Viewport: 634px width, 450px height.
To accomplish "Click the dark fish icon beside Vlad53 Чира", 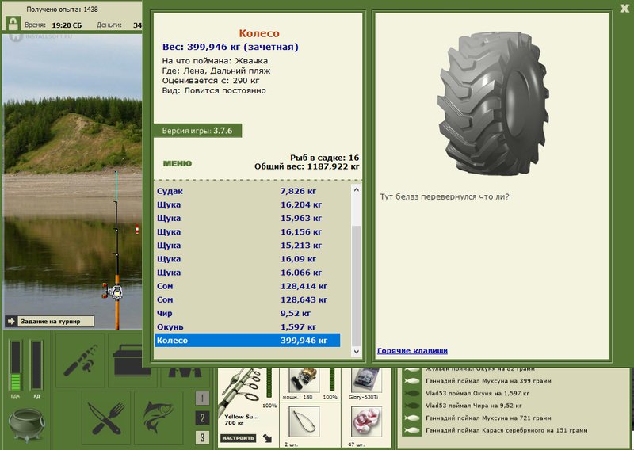I will point(412,406).
